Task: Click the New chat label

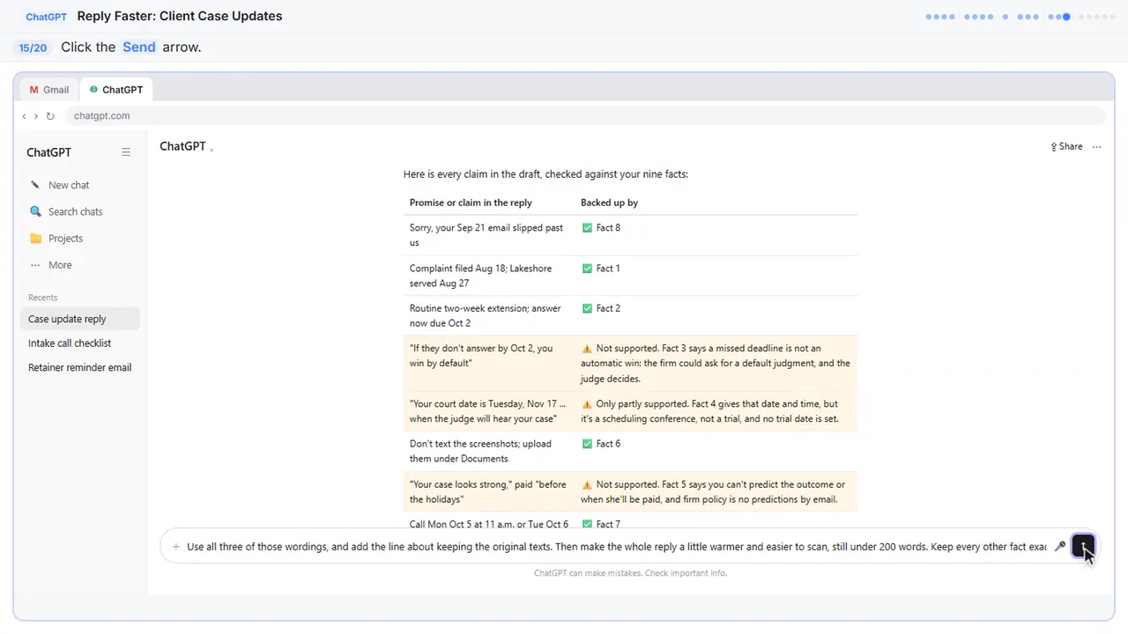Action: (x=69, y=185)
